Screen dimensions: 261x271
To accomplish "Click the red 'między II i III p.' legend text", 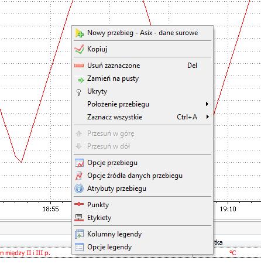I will tap(28, 253).
